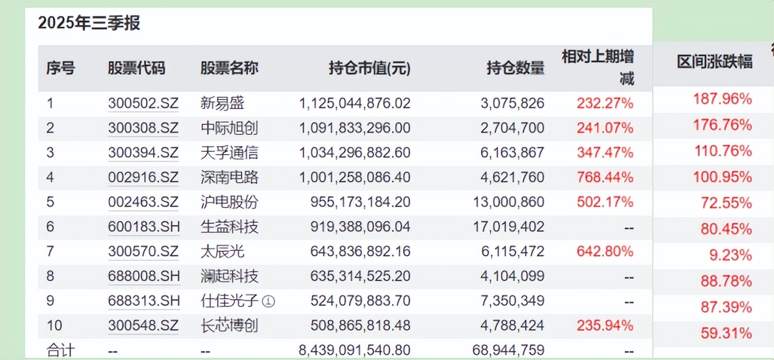
Task: Open the 002916.SZ stock link
Action: (143, 177)
